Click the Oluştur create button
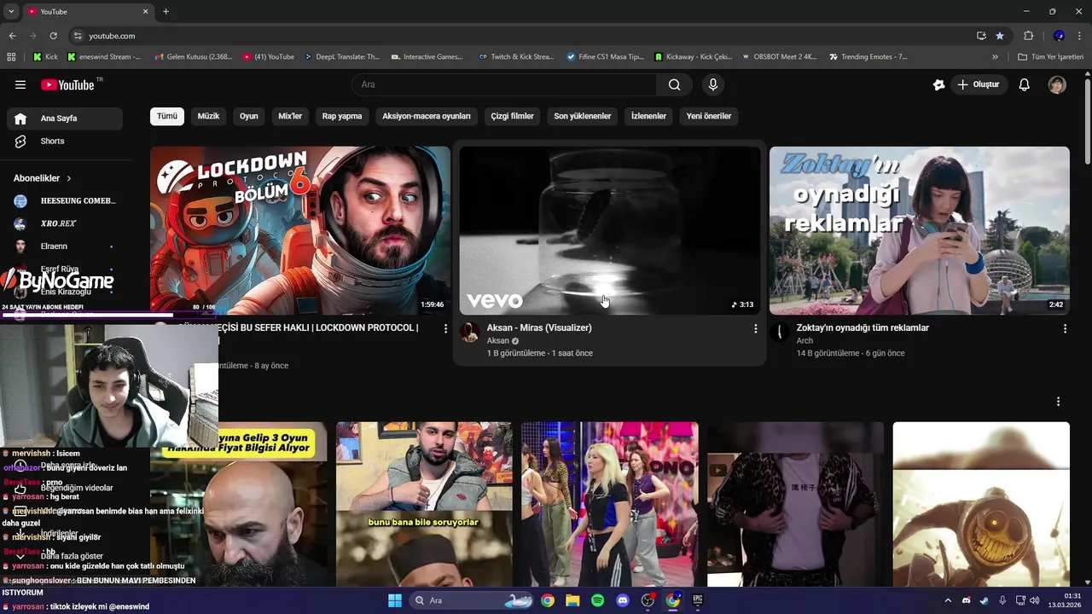The width and height of the screenshot is (1092, 614). (979, 84)
